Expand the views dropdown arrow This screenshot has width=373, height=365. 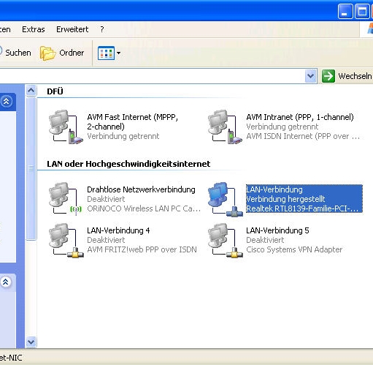click(118, 53)
